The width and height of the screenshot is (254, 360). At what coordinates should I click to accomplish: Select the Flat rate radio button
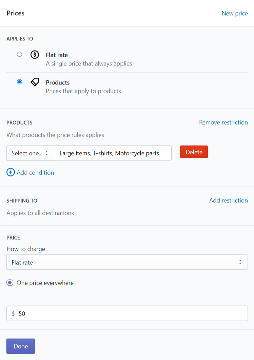(x=20, y=54)
